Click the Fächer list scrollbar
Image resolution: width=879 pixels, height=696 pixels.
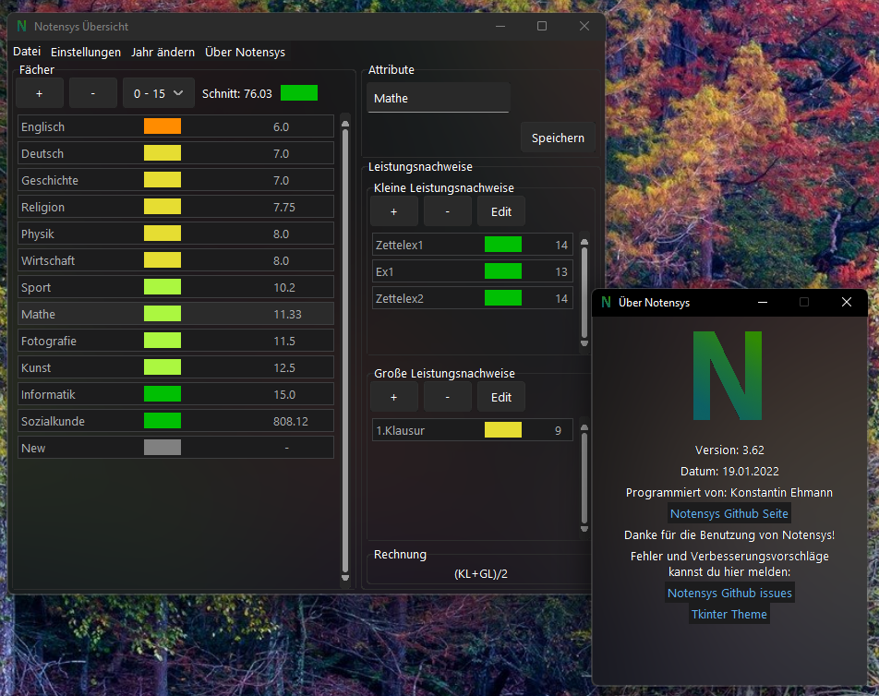pos(345,350)
